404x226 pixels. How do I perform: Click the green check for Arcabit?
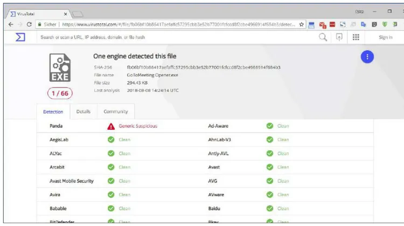click(111, 167)
